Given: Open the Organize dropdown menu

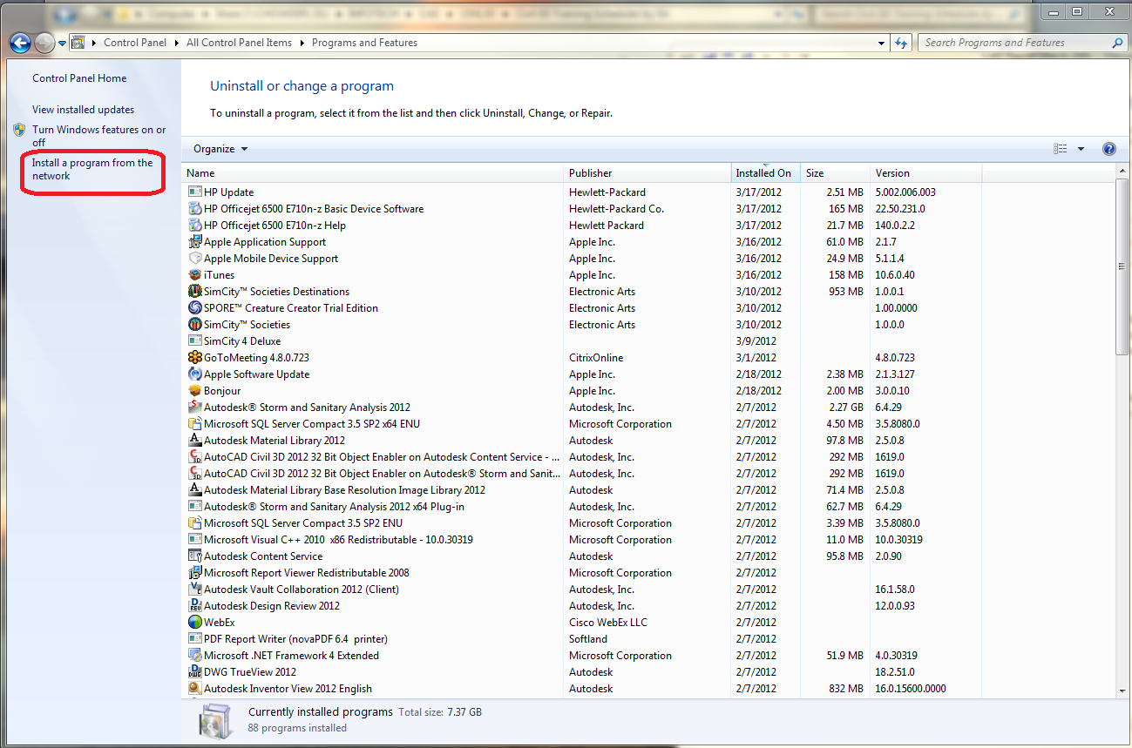Looking at the screenshot, I should coord(219,148).
